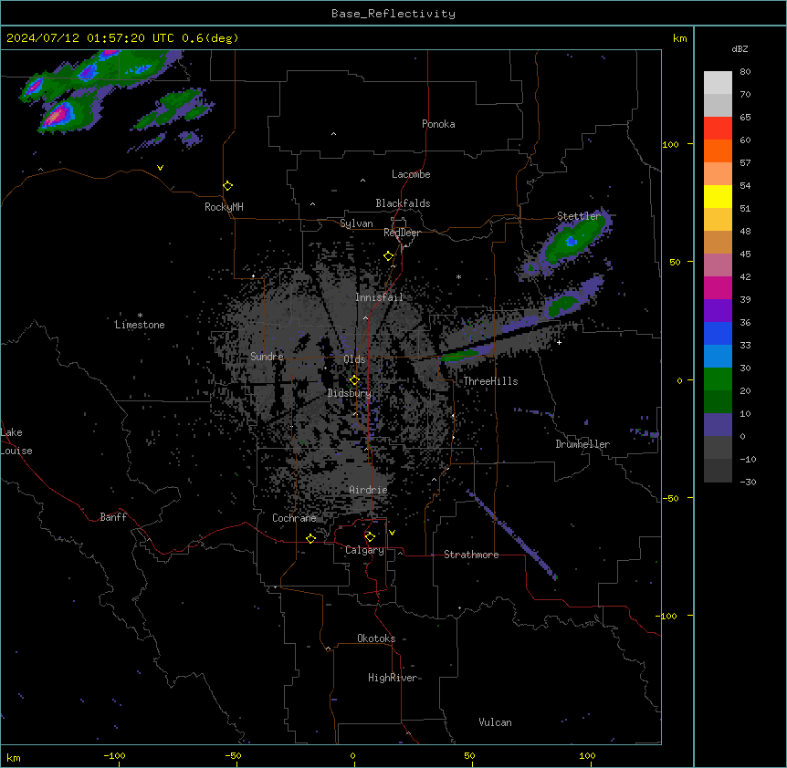Click the Calgary label
This screenshot has height=768, width=787.
pos(364,550)
